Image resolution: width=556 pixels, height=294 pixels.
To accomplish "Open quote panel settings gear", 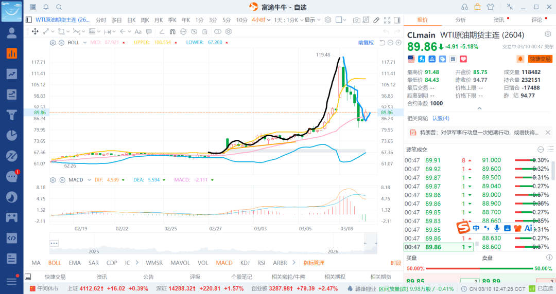I will (548, 34).
